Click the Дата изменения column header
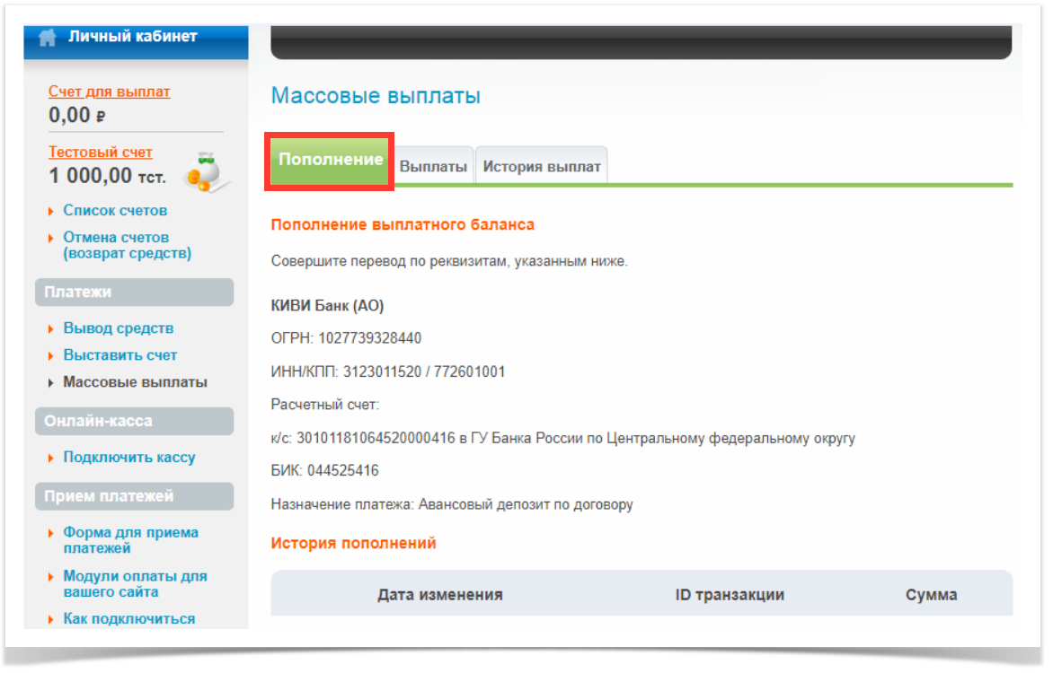The height and width of the screenshot is (673, 1053). [x=439, y=595]
